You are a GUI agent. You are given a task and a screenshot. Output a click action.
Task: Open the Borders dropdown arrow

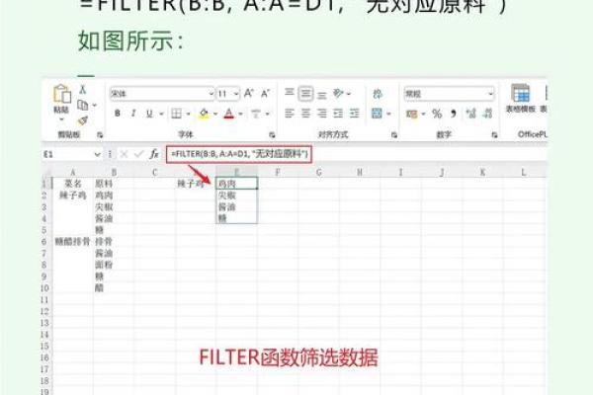pos(188,114)
